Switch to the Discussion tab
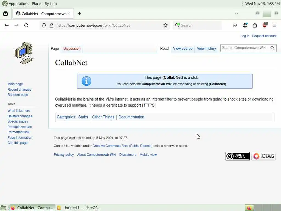281x211 pixels. 72,48
